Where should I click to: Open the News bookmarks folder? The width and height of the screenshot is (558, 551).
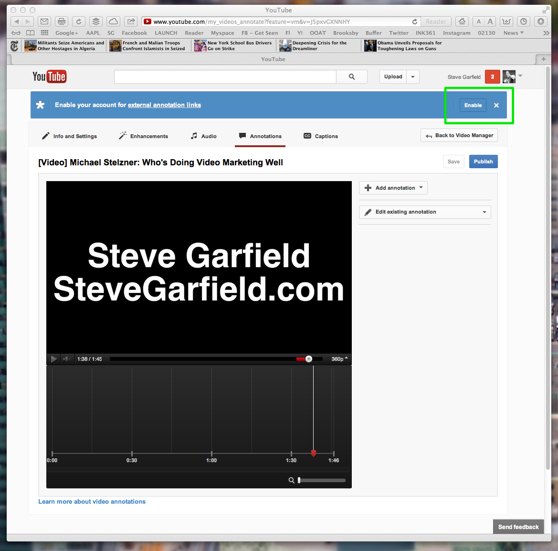[x=513, y=33]
